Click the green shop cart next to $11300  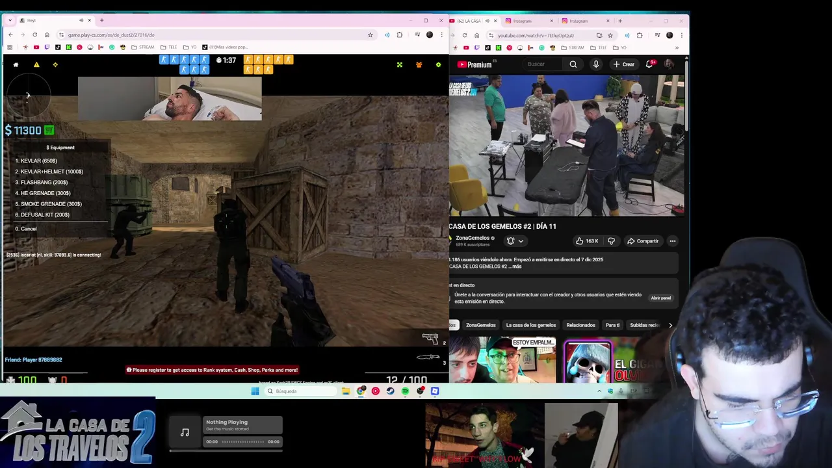point(49,131)
